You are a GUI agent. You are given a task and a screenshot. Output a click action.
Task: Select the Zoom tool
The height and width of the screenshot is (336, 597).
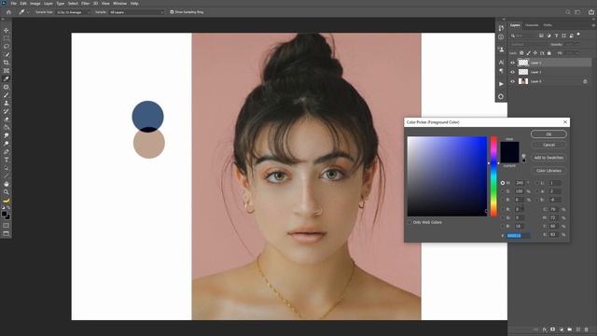tap(7, 192)
